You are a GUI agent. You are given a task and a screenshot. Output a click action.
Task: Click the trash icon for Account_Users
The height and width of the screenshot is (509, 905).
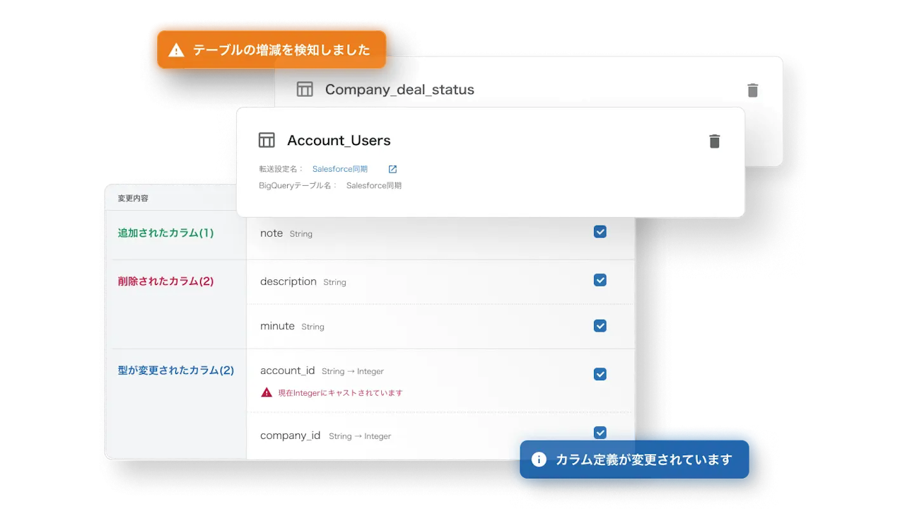click(715, 141)
